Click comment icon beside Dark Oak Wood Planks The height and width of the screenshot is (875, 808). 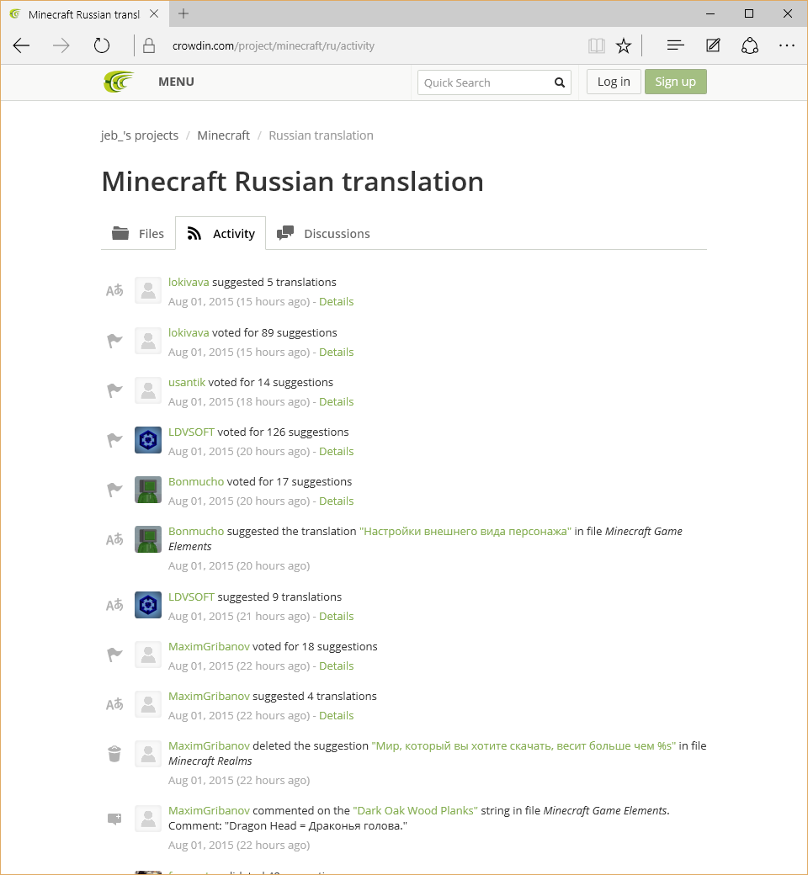pyautogui.click(x=114, y=819)
